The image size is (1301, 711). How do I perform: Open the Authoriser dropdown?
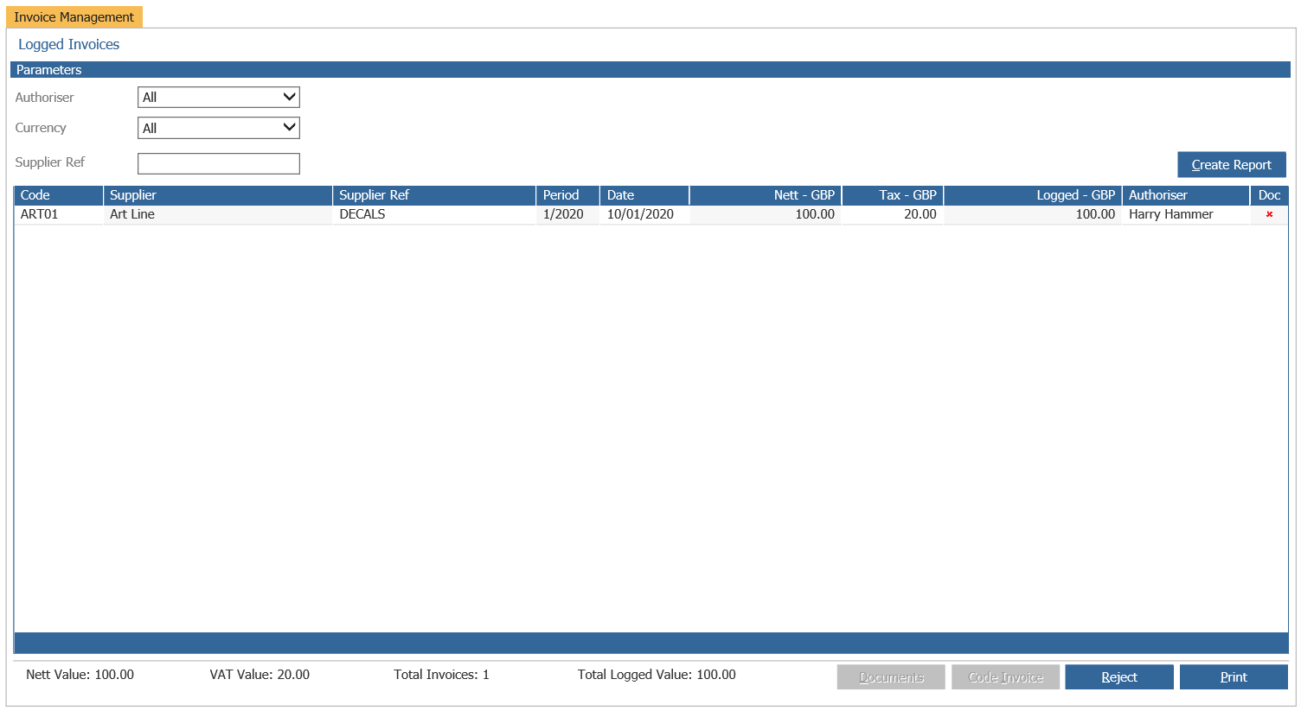pos(219,98)
